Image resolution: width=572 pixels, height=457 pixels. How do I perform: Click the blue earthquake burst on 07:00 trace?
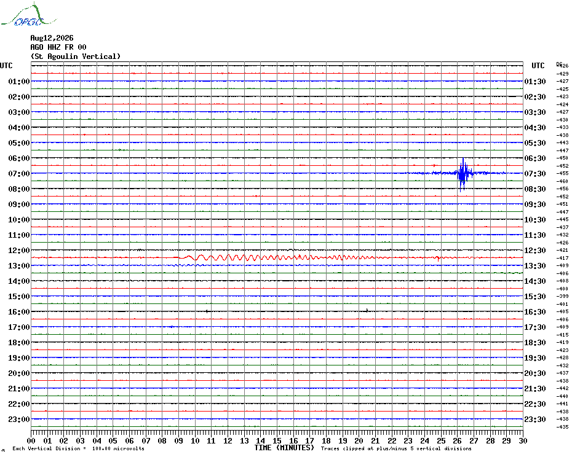tap(463, 174)
